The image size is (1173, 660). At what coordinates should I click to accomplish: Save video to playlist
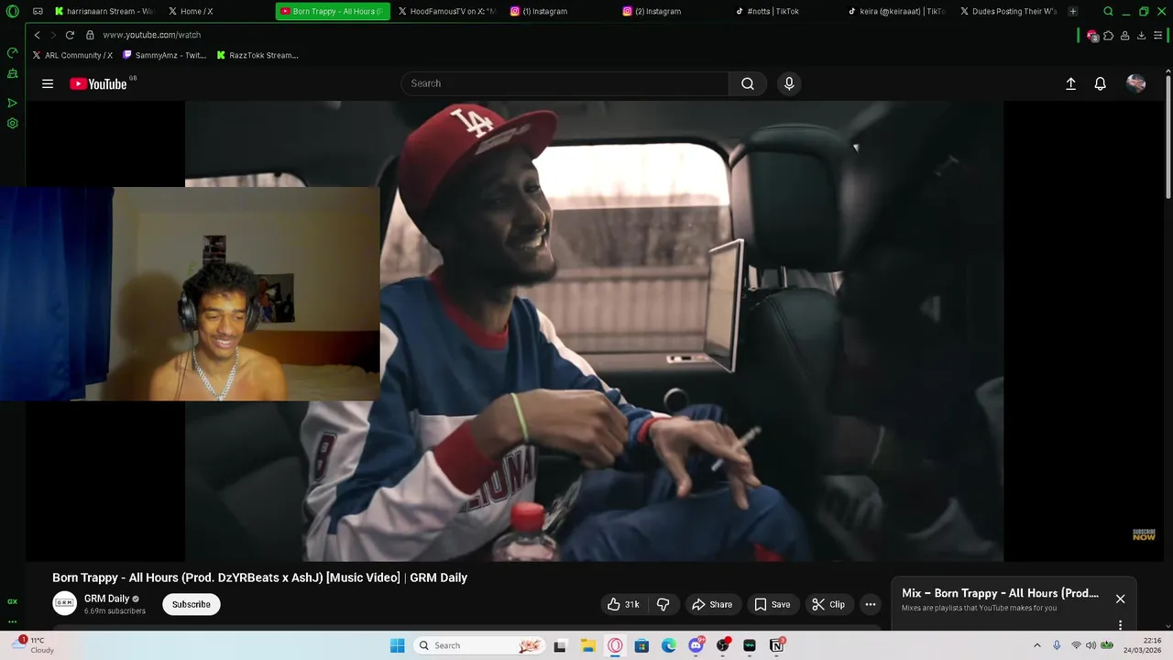[x=772, y=604]
